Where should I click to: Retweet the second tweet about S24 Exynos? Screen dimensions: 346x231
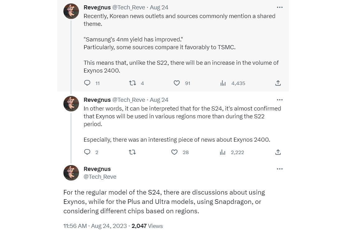coord(132,152)
